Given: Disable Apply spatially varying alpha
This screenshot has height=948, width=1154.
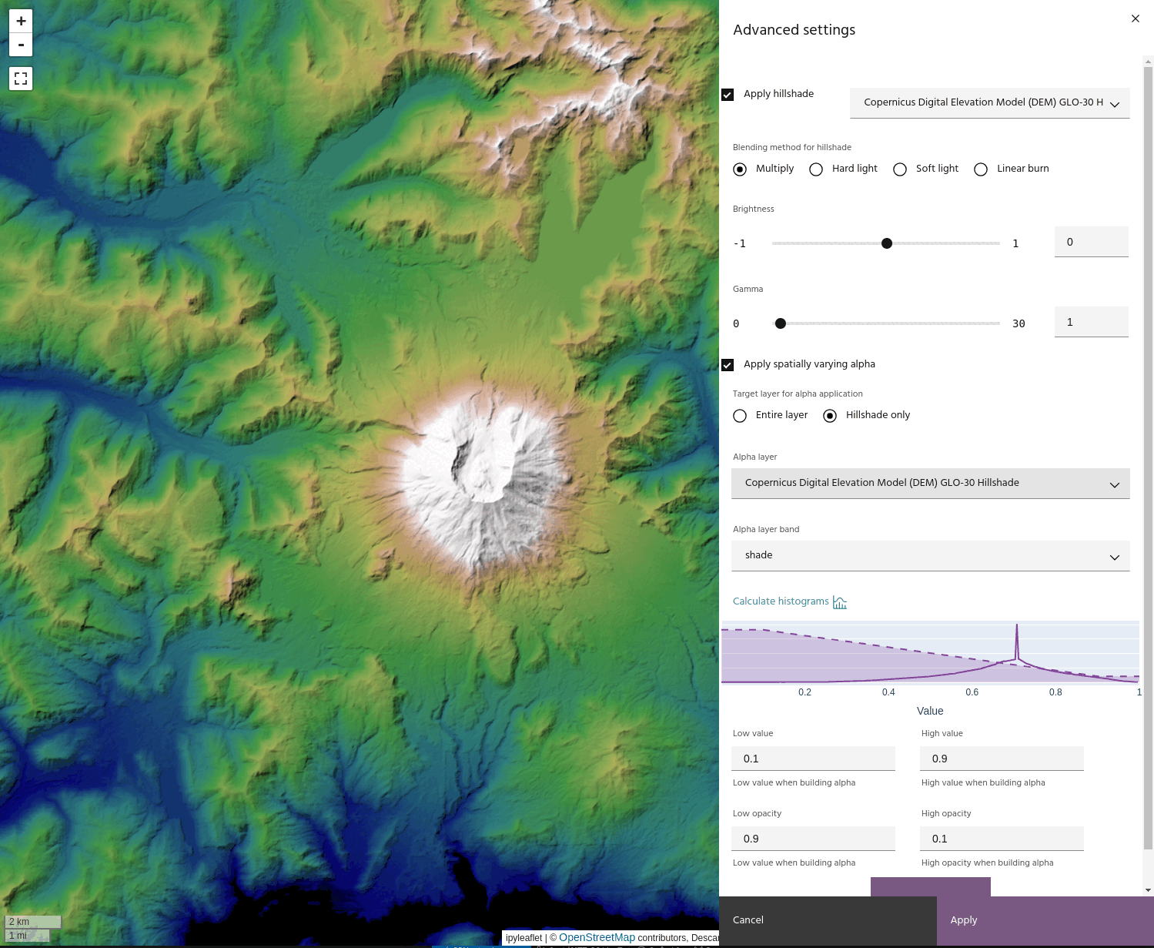Looking at the screenshot, I should 728,365.
